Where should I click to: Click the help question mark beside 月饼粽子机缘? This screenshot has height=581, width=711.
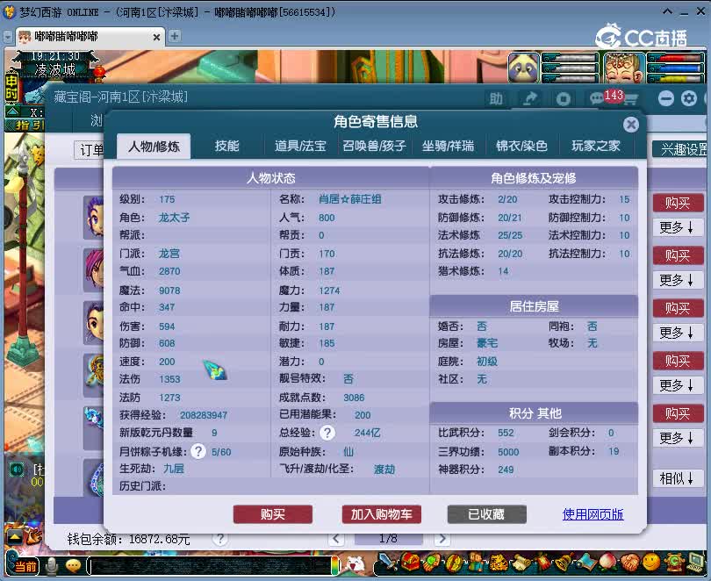click(198, 451)
